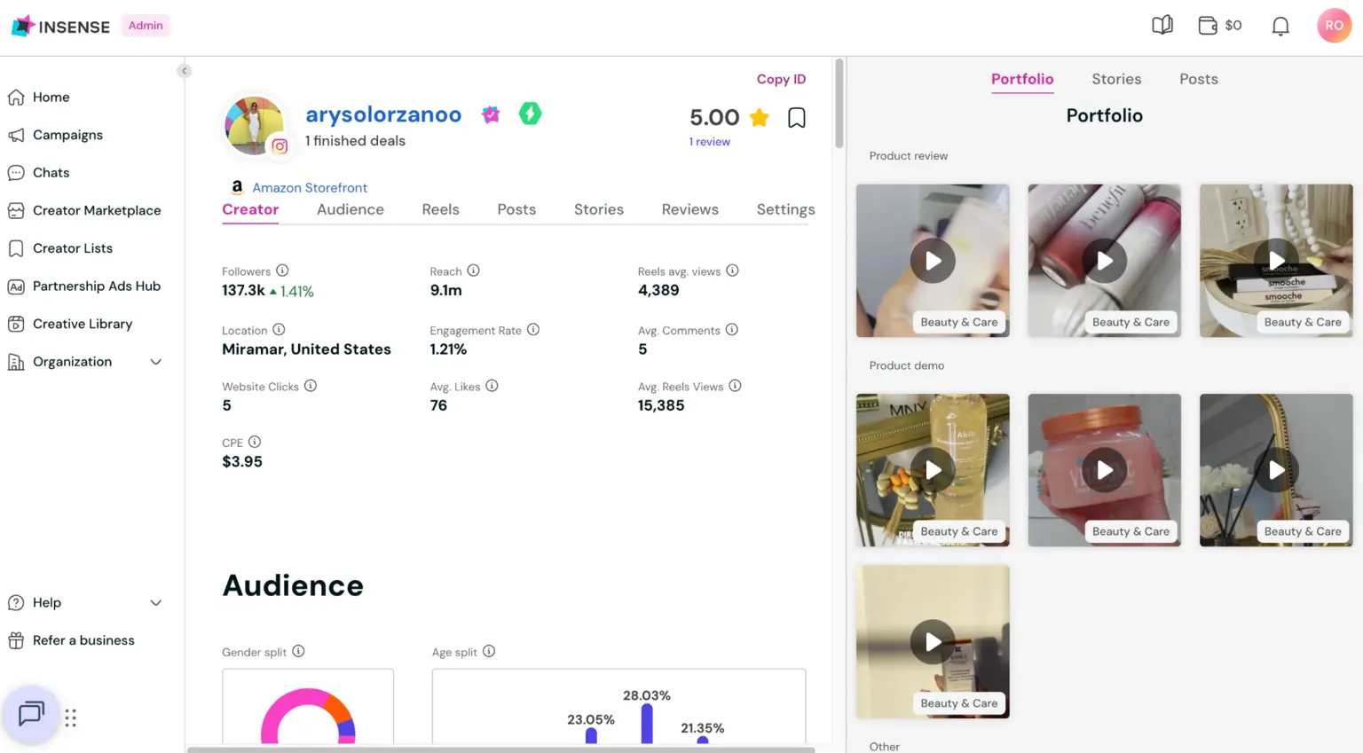Switch to the Settings tab
The width and height of the screenshot is (1363, 753).
click(x=785, y=209)
